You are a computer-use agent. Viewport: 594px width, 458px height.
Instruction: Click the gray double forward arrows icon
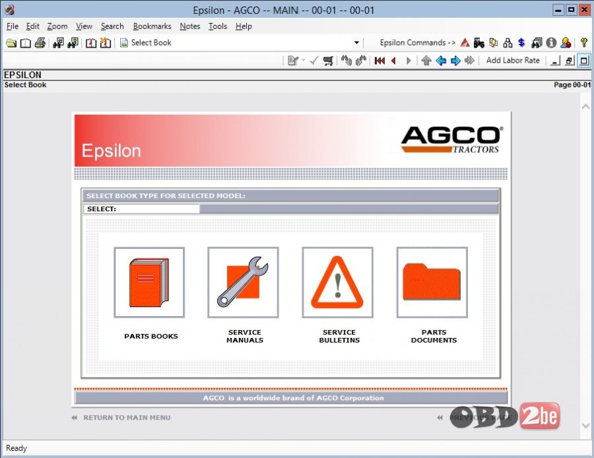tap(469, 61)
